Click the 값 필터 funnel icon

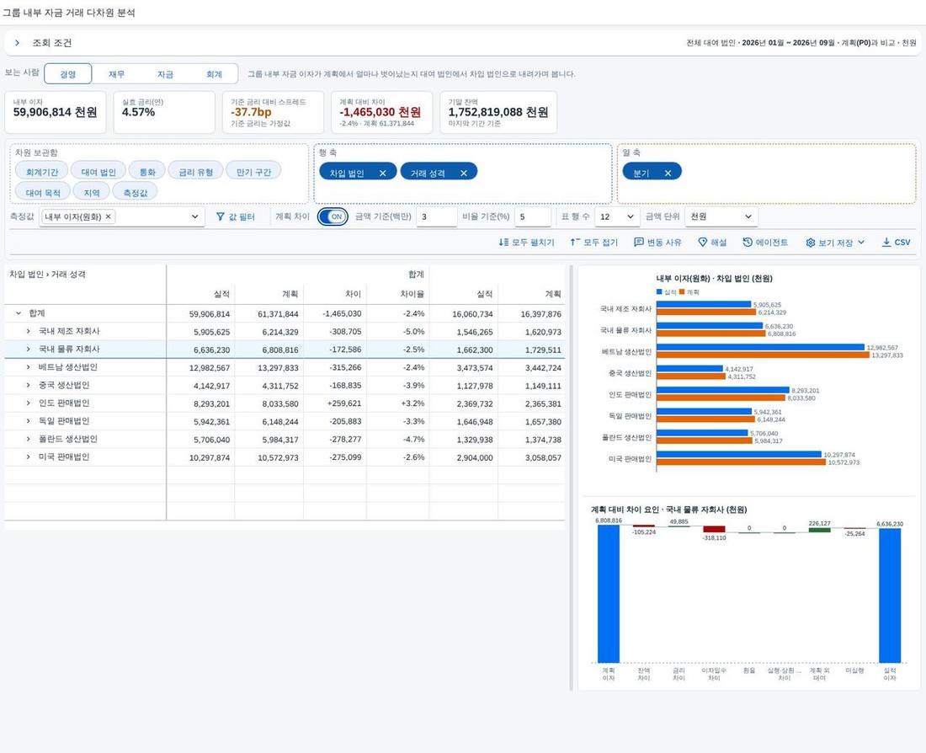click(221, 217)
